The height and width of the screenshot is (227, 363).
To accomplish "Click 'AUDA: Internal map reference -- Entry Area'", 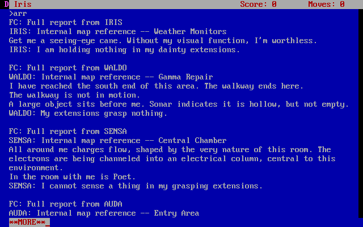I will (x=104, y=213).
